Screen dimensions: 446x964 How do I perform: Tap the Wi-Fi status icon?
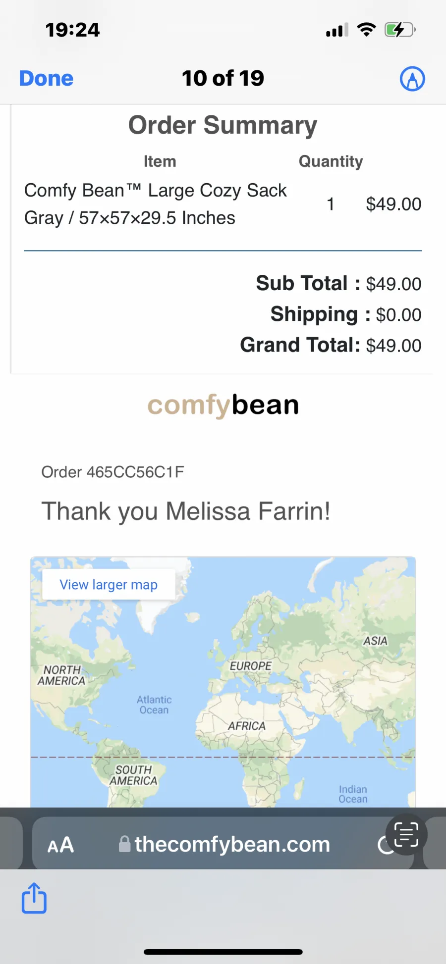[366, 30]
